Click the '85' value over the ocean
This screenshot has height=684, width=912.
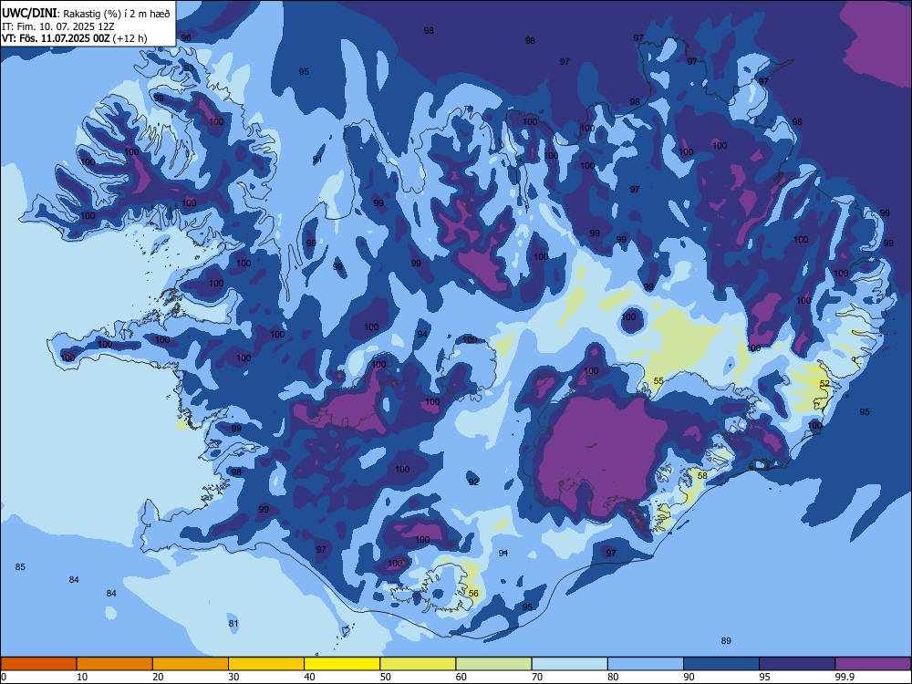[x=20, y=566]
